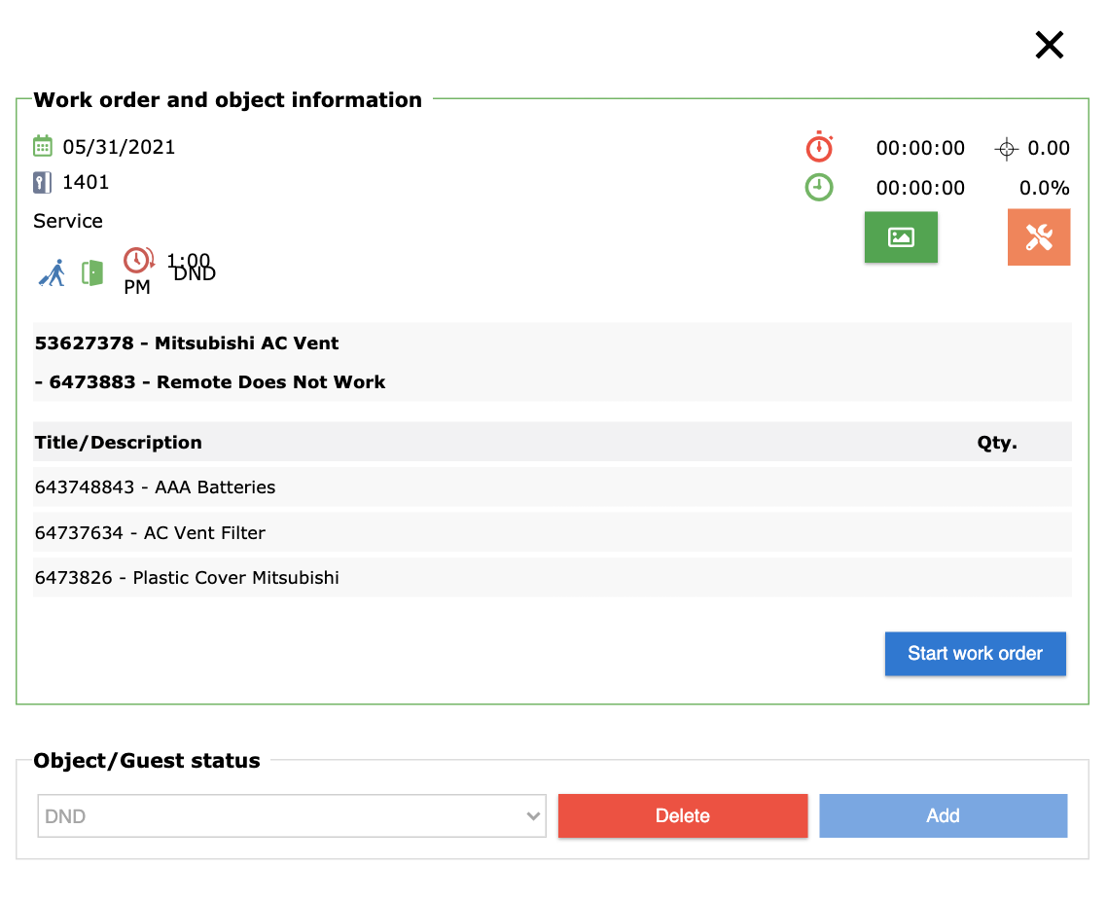Open the orange tools wrench button
The image size is (1107, 901).
tap(1039, 236)
